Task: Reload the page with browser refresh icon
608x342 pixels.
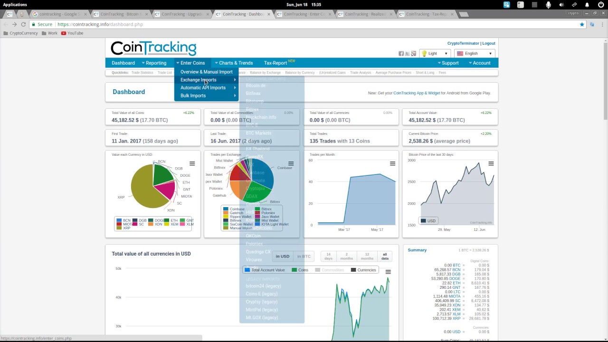Action: [x=23, y=24]
